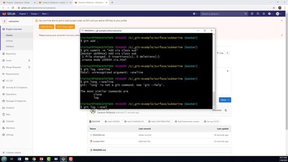Open Merge requests icon in top navbar
Screen dimensions: 288x162
pyautogui.click(x=258, y=14)
